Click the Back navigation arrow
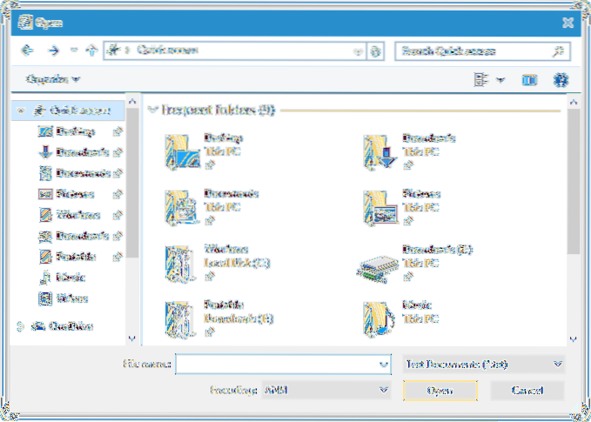Screen dimensions: 591x422 (x=25, y=51)
